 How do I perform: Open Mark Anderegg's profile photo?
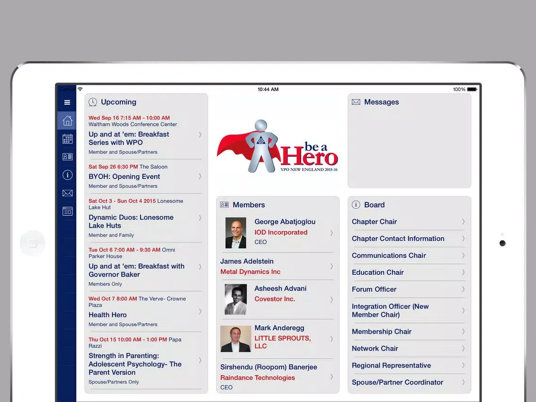[235, 339]
